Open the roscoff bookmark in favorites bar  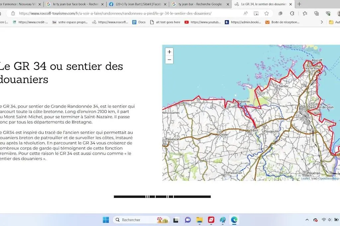[x=110, y=22]
